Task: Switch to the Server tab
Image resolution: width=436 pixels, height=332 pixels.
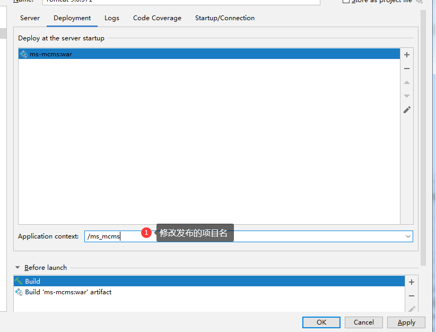Action: coord(30,18)
